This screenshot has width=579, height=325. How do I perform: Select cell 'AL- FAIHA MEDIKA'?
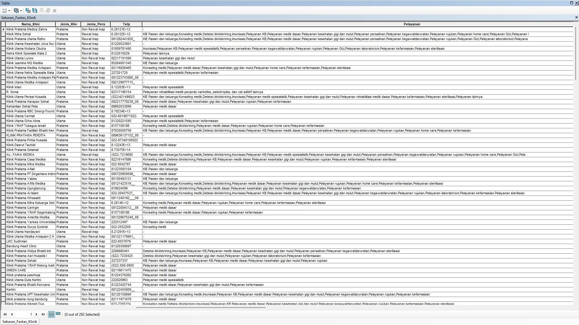pyautogui.click(x=30, y=155)
